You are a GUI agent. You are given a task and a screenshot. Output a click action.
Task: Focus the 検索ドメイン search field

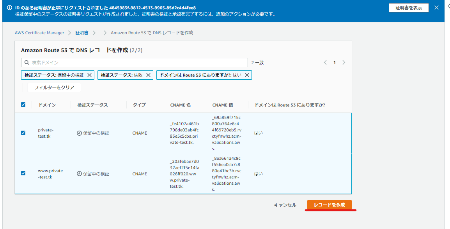(134, 63)
